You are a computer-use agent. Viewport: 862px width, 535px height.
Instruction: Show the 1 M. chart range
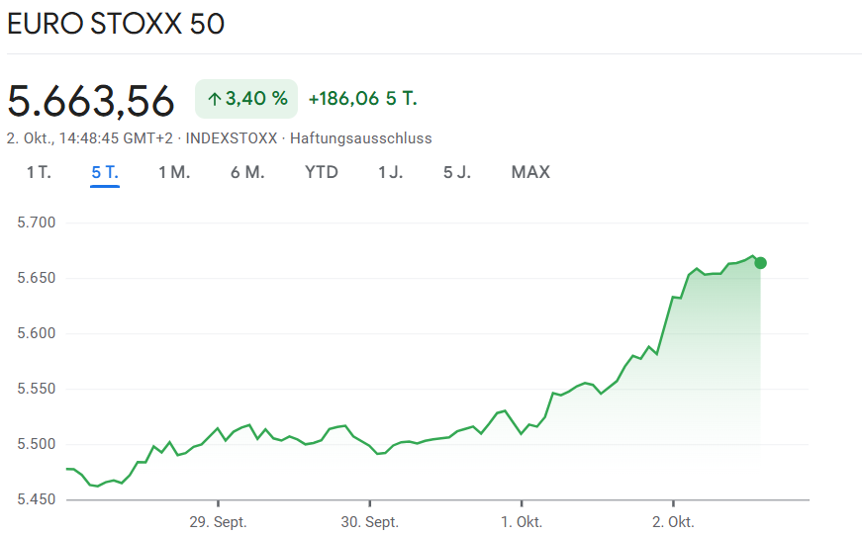coord(174,172)
